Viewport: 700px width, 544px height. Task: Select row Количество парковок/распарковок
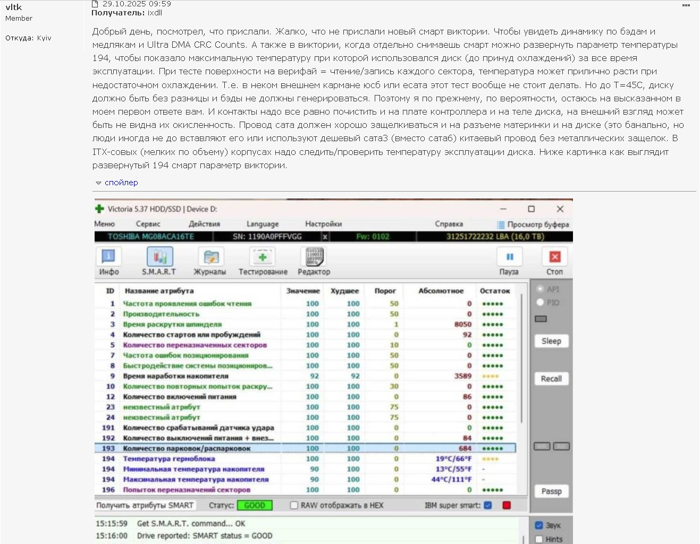click(305, 448)
